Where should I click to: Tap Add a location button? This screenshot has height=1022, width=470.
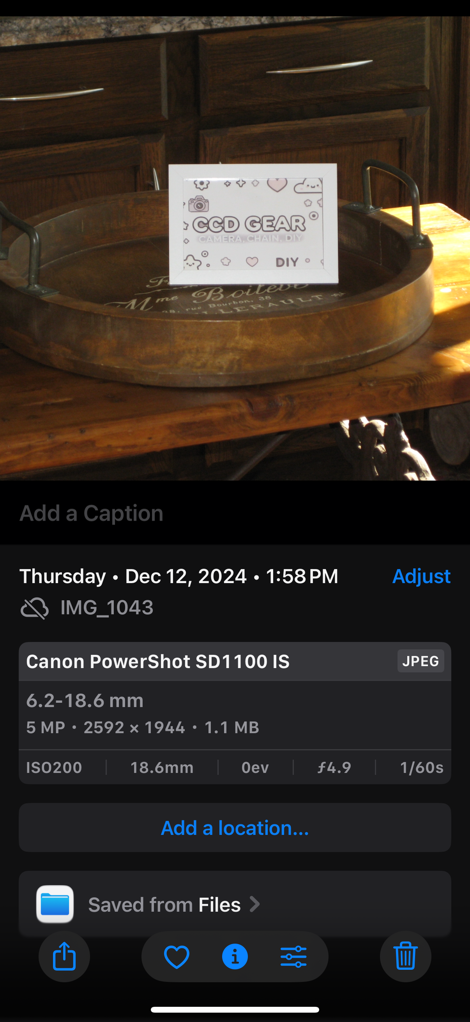[x=235, y=828]
